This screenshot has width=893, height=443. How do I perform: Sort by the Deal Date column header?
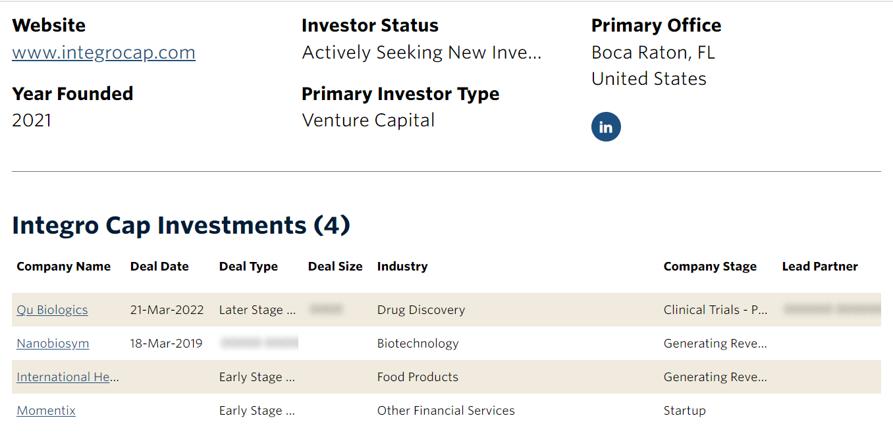point(159,267)
